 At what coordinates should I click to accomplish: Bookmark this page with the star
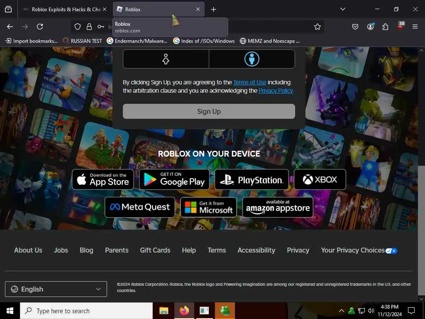click(318, 27)
